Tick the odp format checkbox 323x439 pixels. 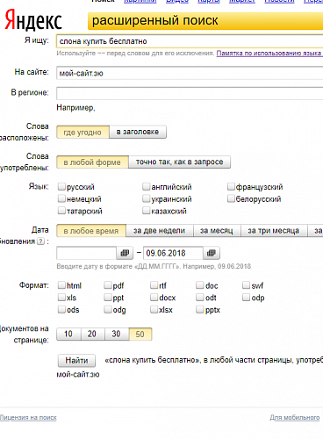[246, 298]
